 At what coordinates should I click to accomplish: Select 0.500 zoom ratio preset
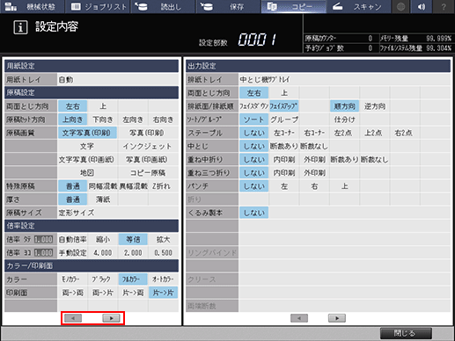pos(163,252)
